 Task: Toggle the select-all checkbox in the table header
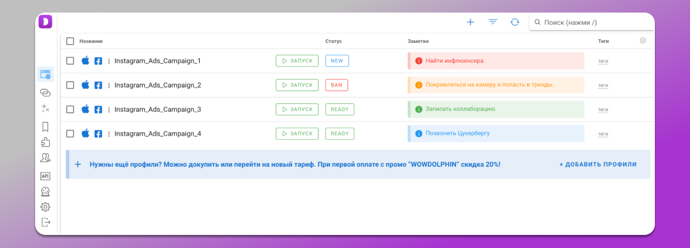pos(70,41)
